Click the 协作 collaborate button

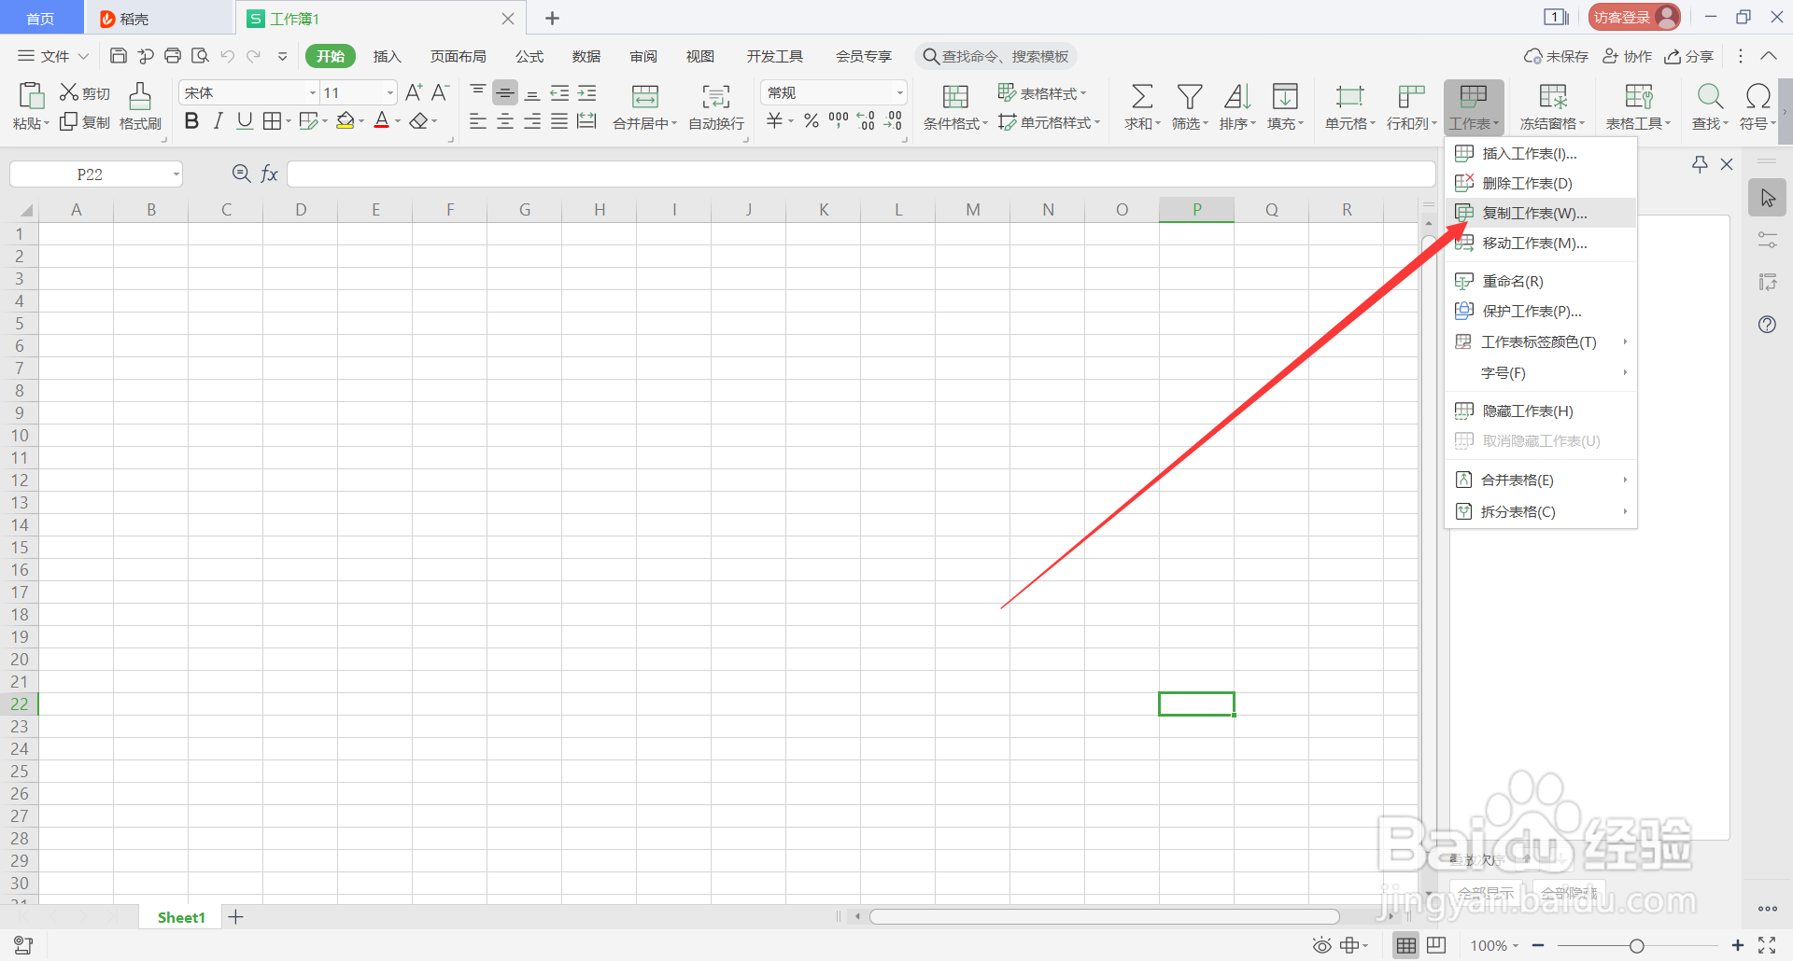[1628, 56]
